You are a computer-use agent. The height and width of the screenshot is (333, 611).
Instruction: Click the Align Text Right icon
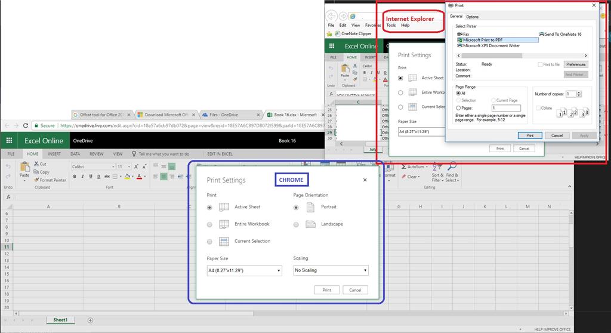(x=172, y=177)
